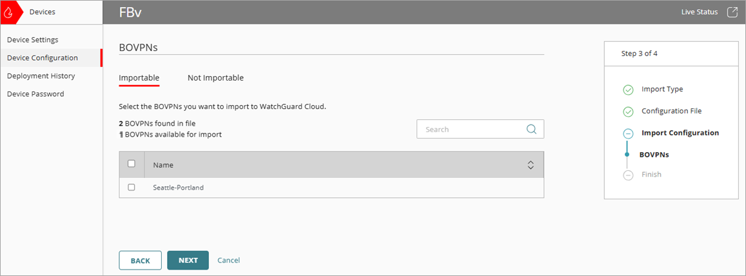Sort the Name column with arrows

[531, 165]
